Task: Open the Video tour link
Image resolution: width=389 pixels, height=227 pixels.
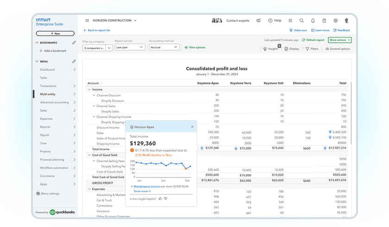Action: coord(298,30)
